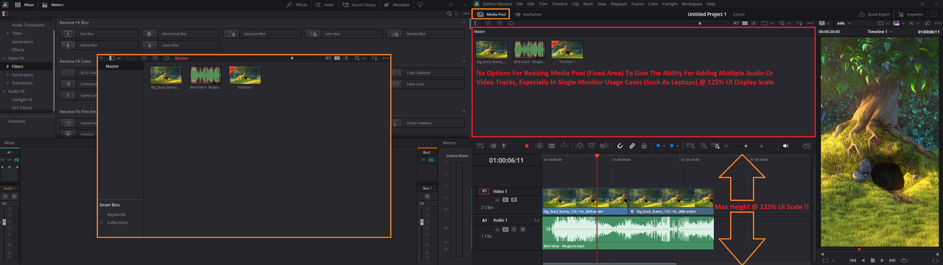The image size is (943, 265).
Task: Select the Zoom Blur effect
Action: [180, 45]
